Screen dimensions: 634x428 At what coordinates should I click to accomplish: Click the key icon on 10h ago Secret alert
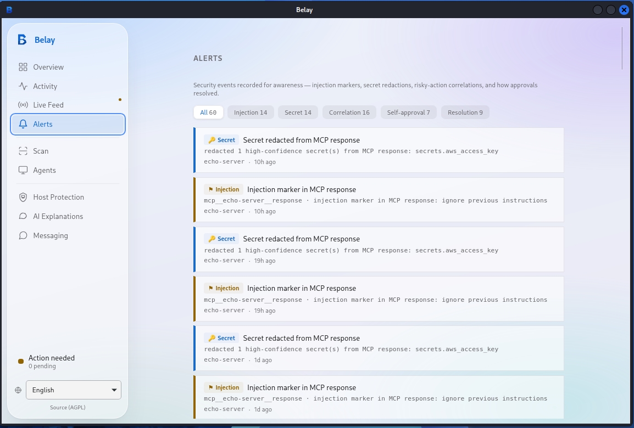[x=212, y=140]
